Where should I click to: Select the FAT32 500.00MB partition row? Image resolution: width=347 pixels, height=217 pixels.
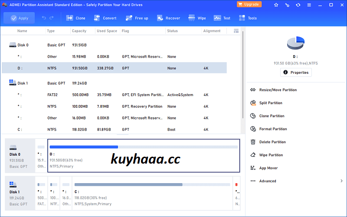point(114,95)
